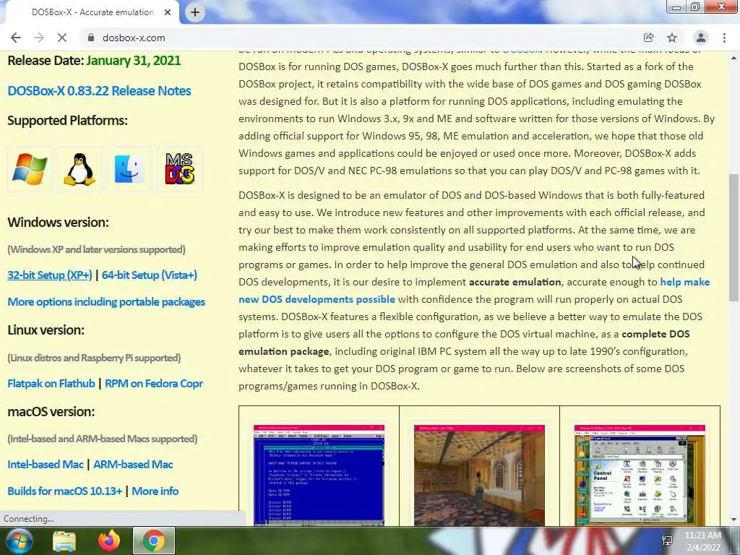Click the browser Back arrow

[x=16, y=38]
